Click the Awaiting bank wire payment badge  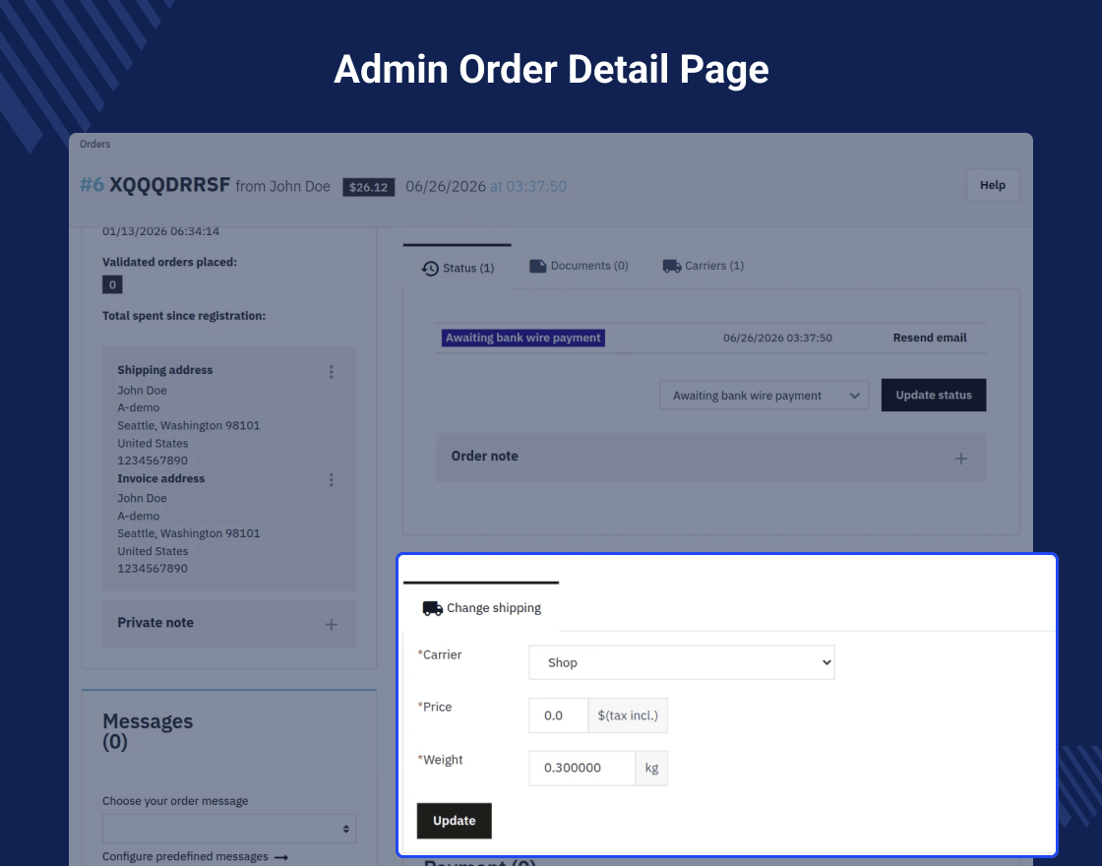522,339
